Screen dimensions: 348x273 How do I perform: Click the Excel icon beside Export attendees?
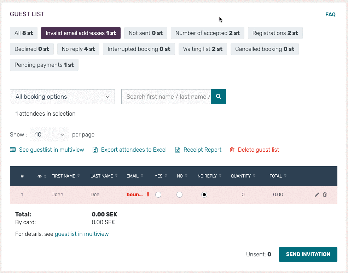(x=95, y=150)
